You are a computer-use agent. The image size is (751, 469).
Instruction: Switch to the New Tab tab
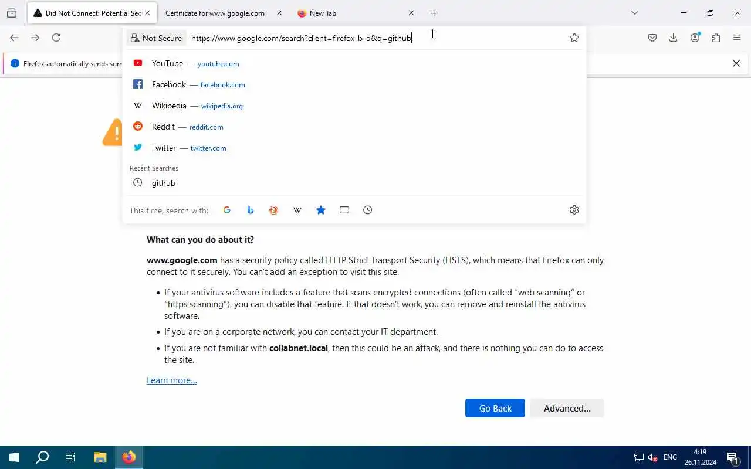[355, 13]
